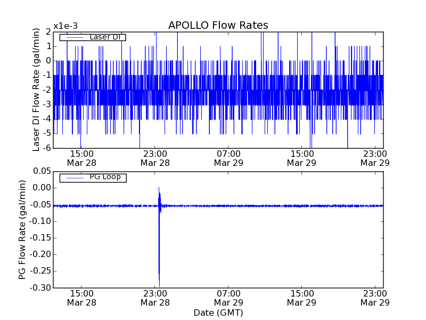Image resolution: width=426 pixels, height=320 pixels.
Task: Click the 23:00 Mar 28 tick under bottom plot
Action: tap(155, 298)
